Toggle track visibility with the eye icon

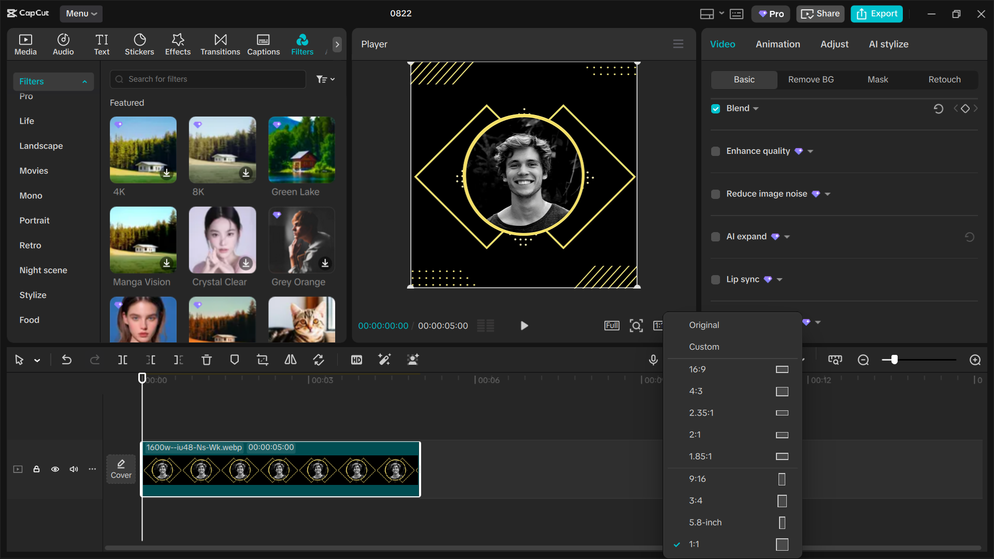[55, 469]
